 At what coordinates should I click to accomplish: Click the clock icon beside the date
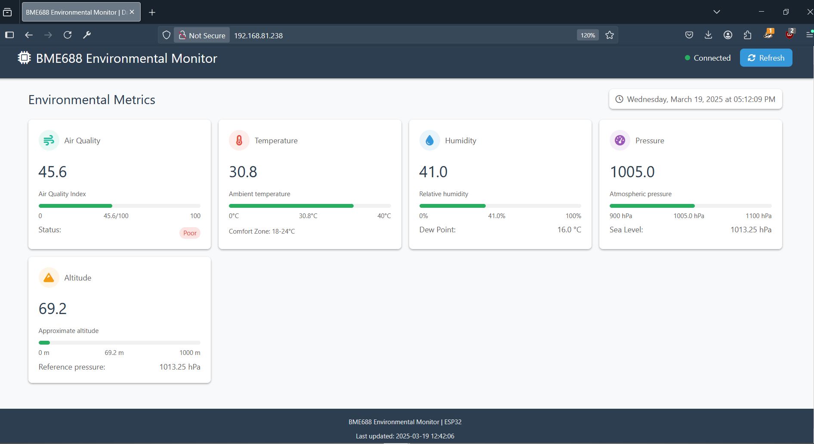pos(619,99)
